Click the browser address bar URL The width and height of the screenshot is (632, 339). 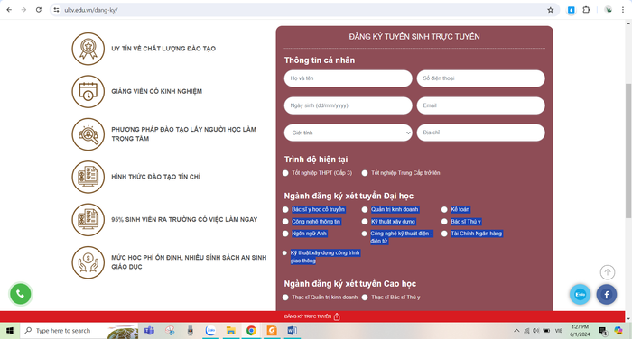click(x=91, y=10)
